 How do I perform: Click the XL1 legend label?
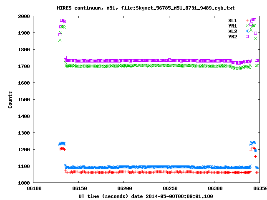tap(233, 20)
